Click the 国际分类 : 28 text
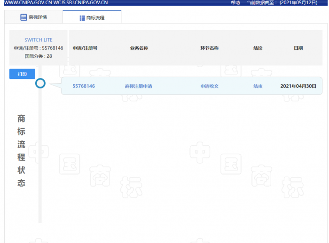 (x=39, y=56)
